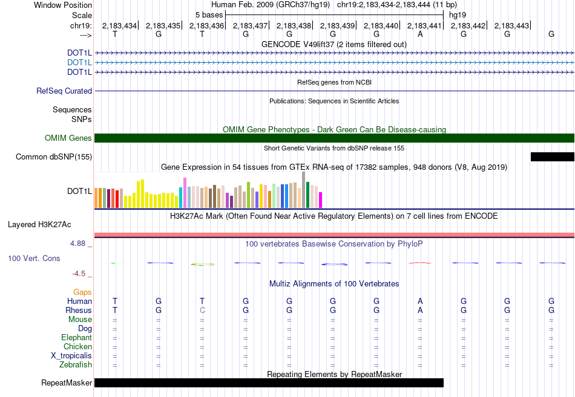
Task: Click the Window Position label
Action: 63,5
